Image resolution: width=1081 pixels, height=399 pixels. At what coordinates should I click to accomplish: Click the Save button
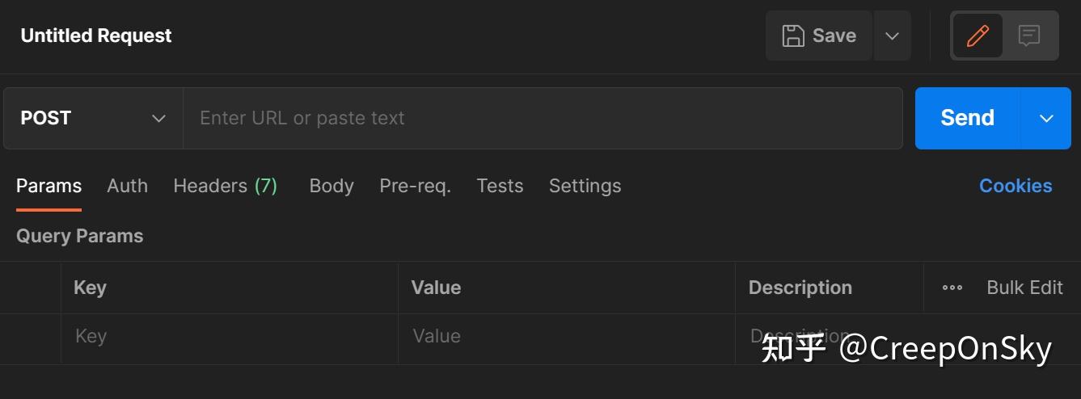[x=818, y=36]
